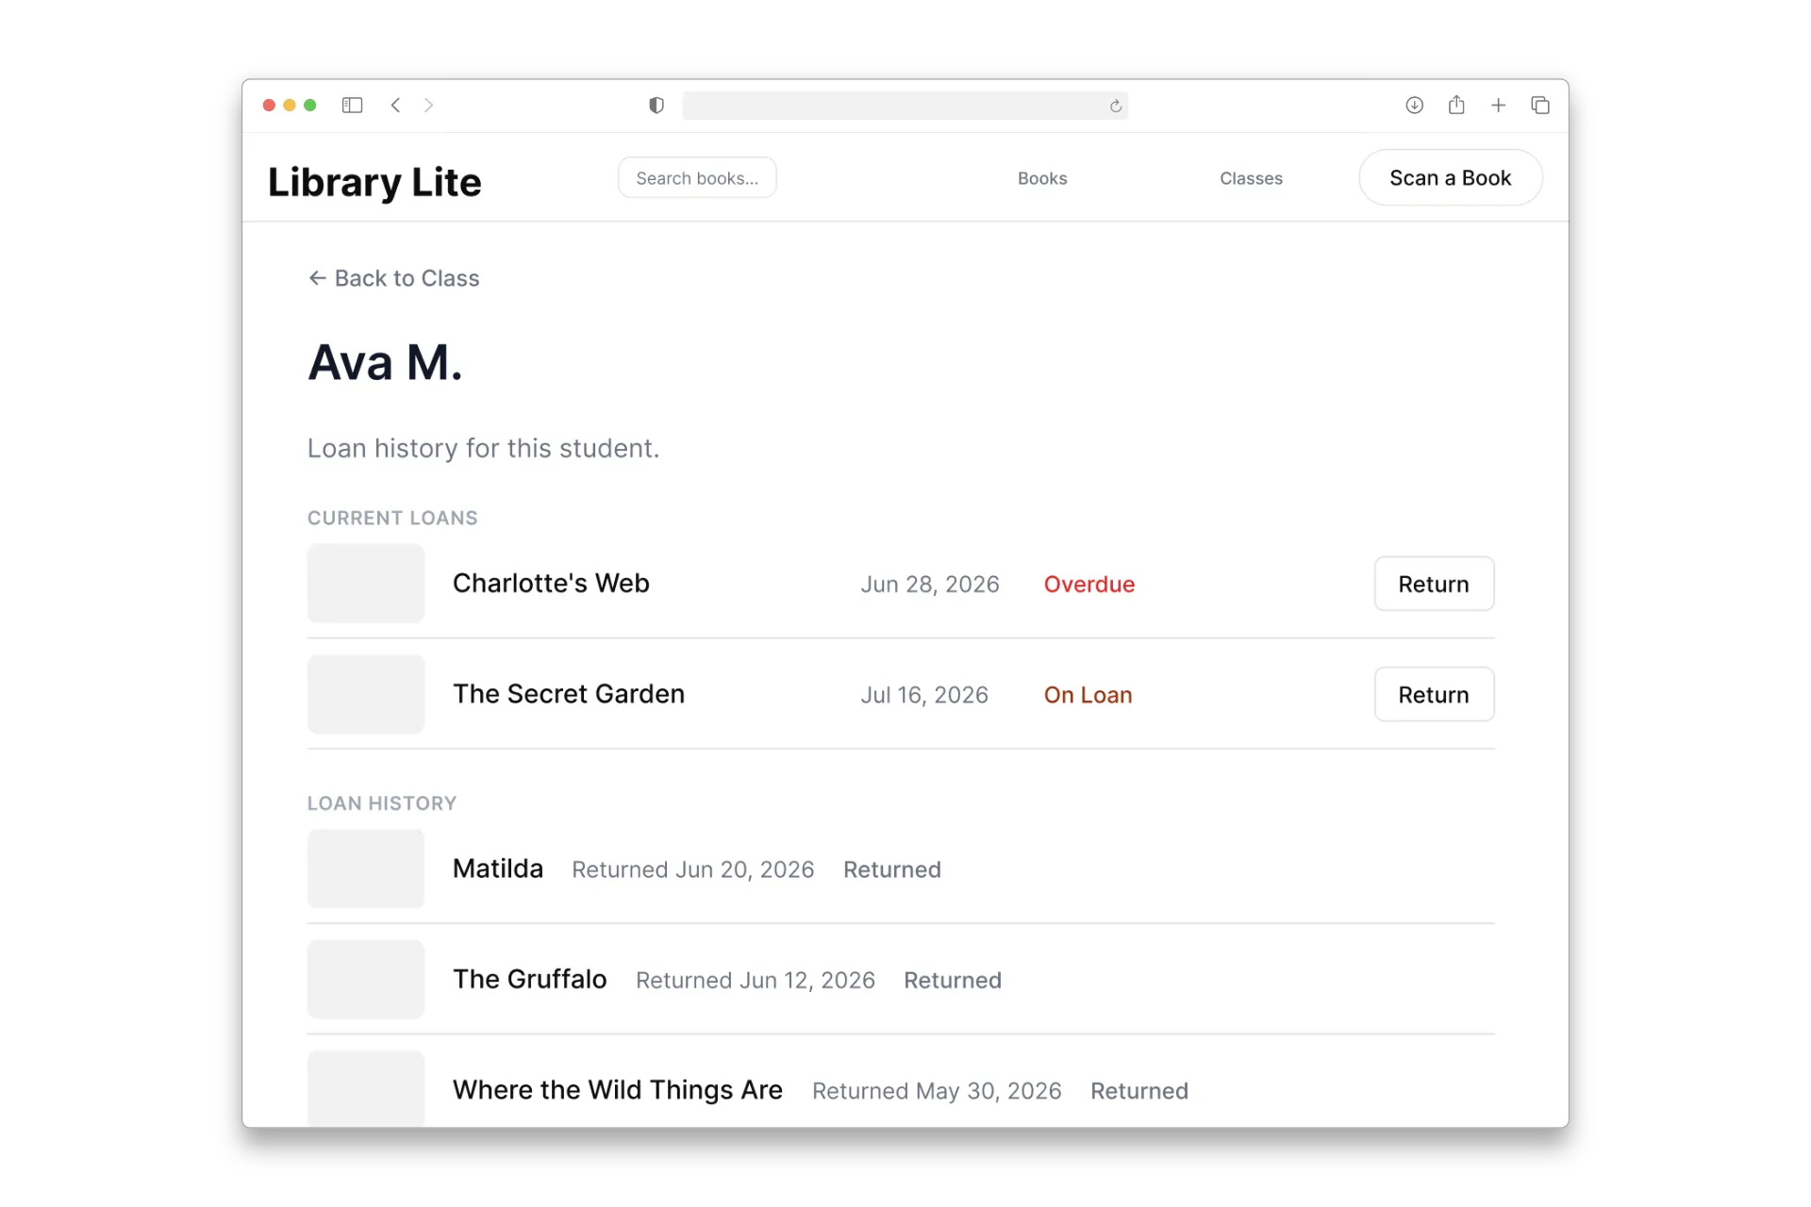Open the Classes nav item

click(x=1251, y=178)
